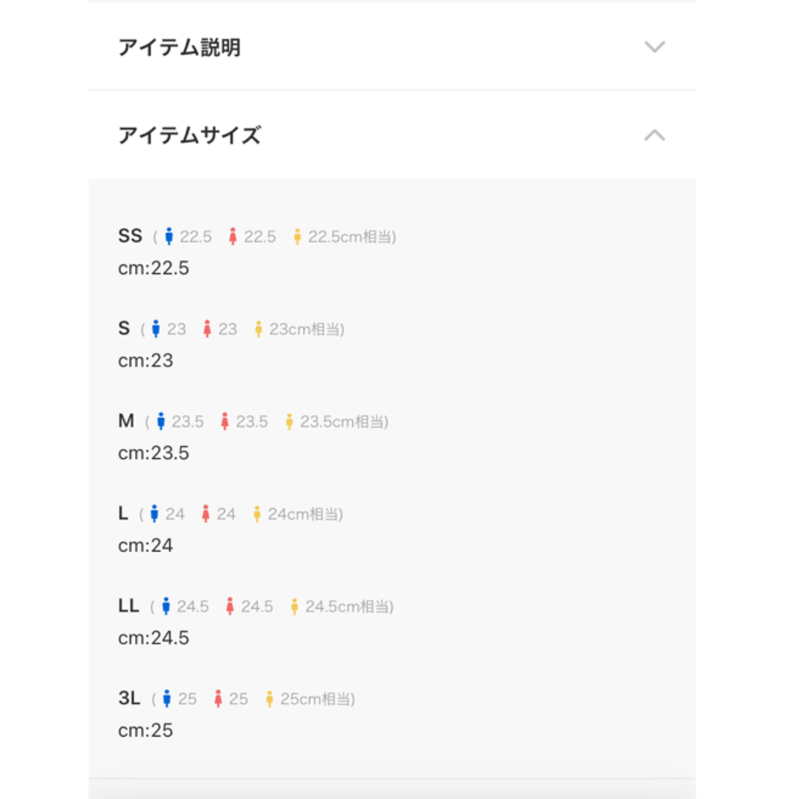Click the yellow kids icon in L row
Viewport: 799px width, 799px height.
coord(257,514)
